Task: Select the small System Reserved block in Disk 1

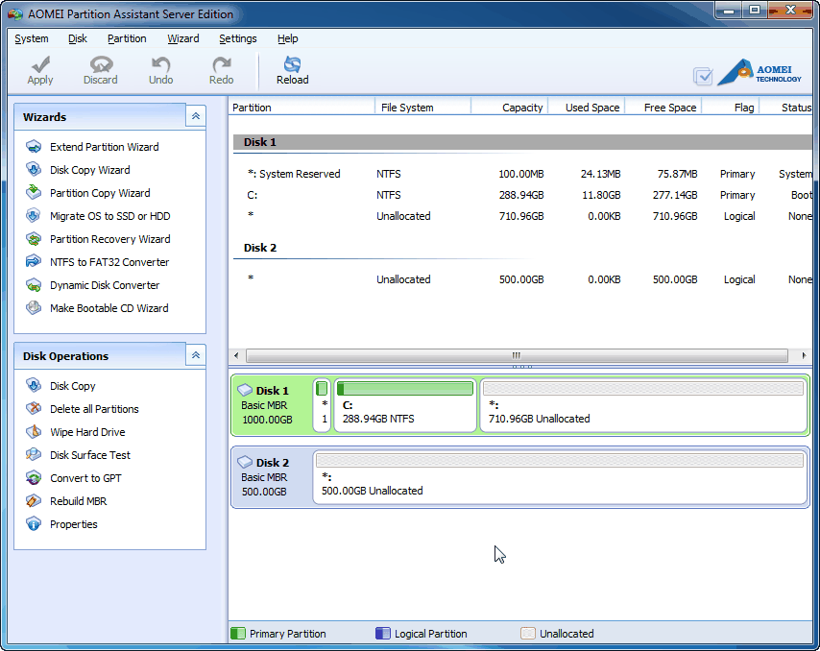Action: [x=322, y=405]
